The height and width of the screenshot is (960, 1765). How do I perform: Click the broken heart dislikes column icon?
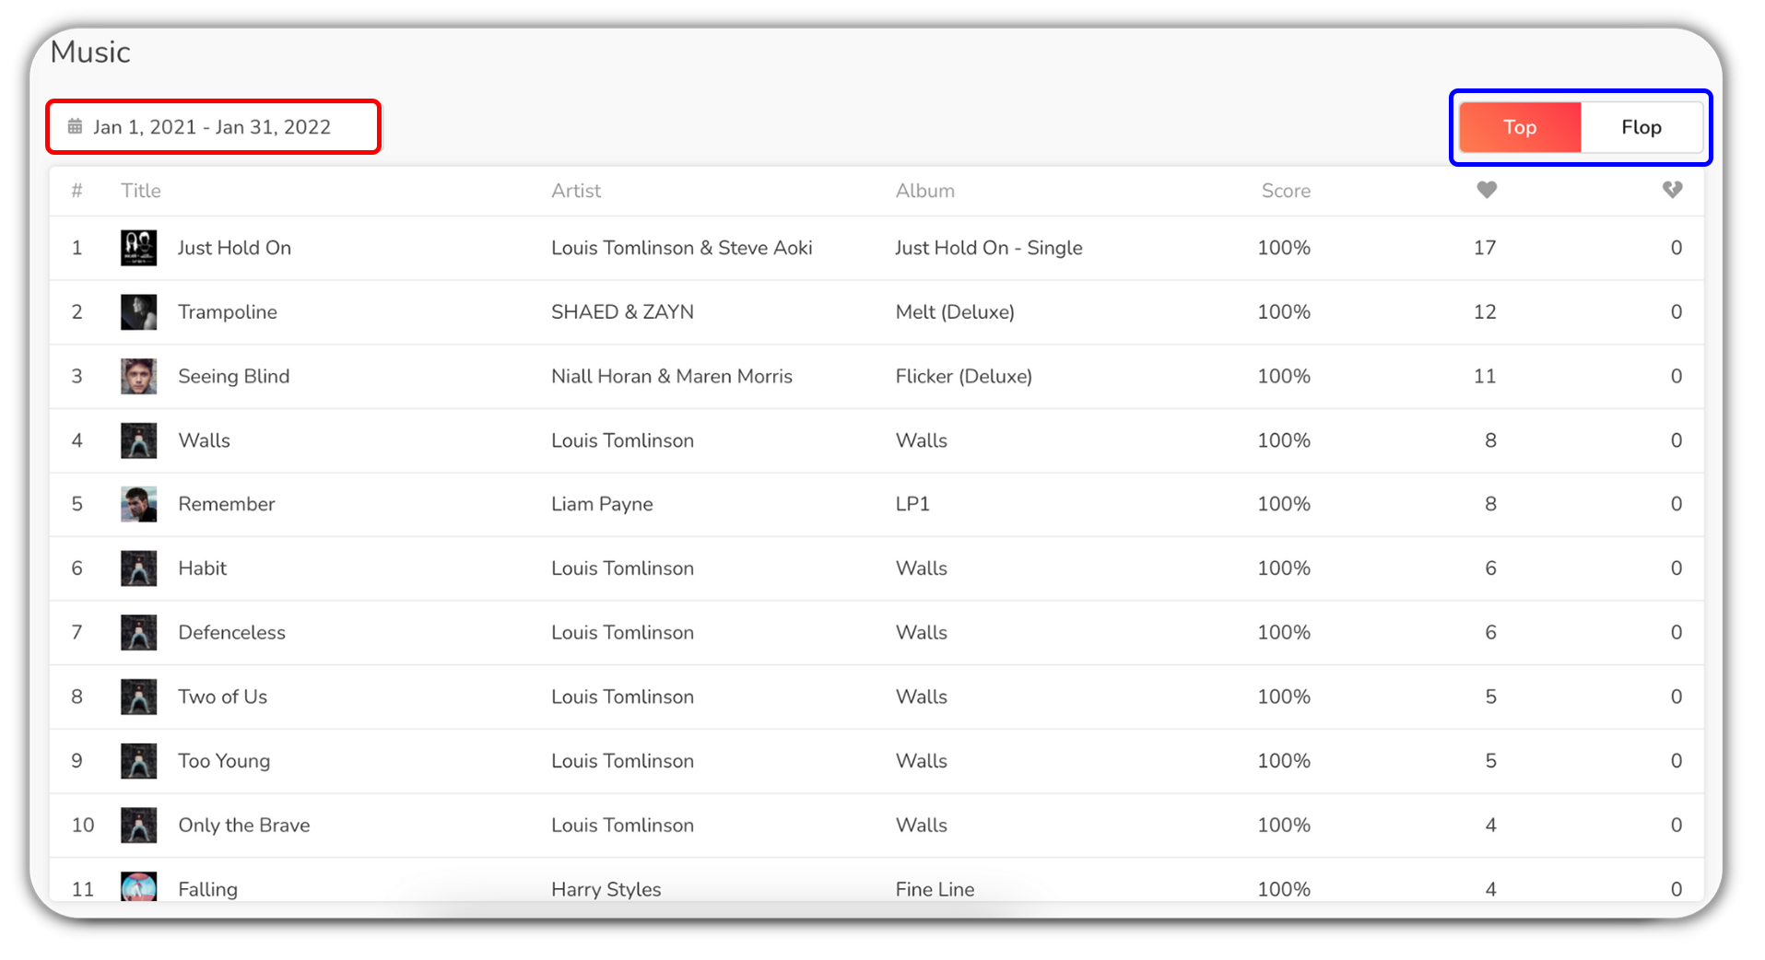pos(1672,190)
